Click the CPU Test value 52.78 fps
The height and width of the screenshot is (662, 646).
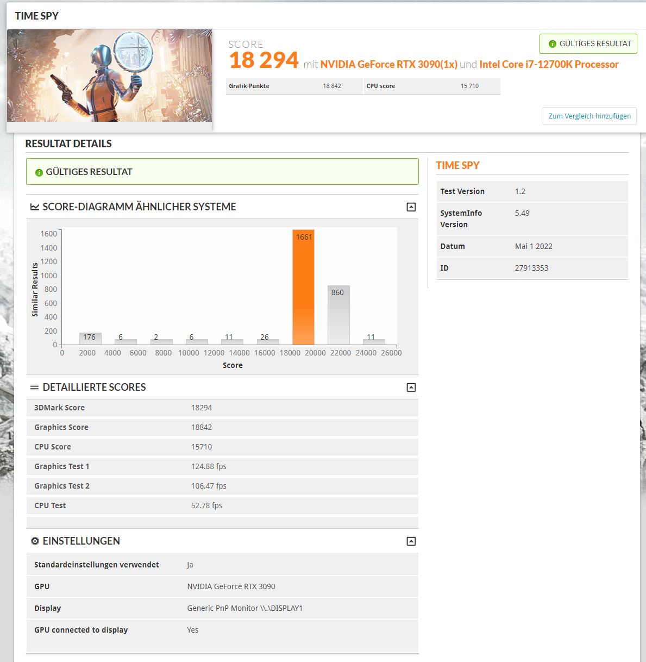point(206,505)
